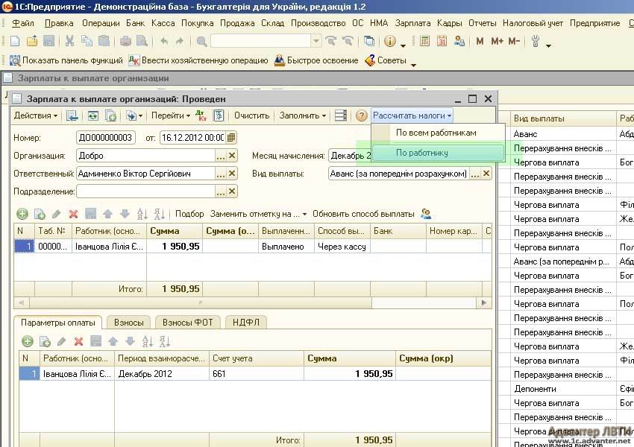Click Быстрое освоение button
634x447 pixels.
tap(316, 60)
